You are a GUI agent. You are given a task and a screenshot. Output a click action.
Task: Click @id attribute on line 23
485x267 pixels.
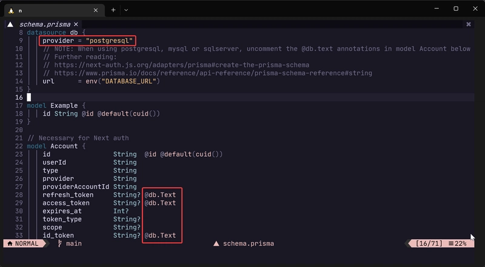click(150, 154)
